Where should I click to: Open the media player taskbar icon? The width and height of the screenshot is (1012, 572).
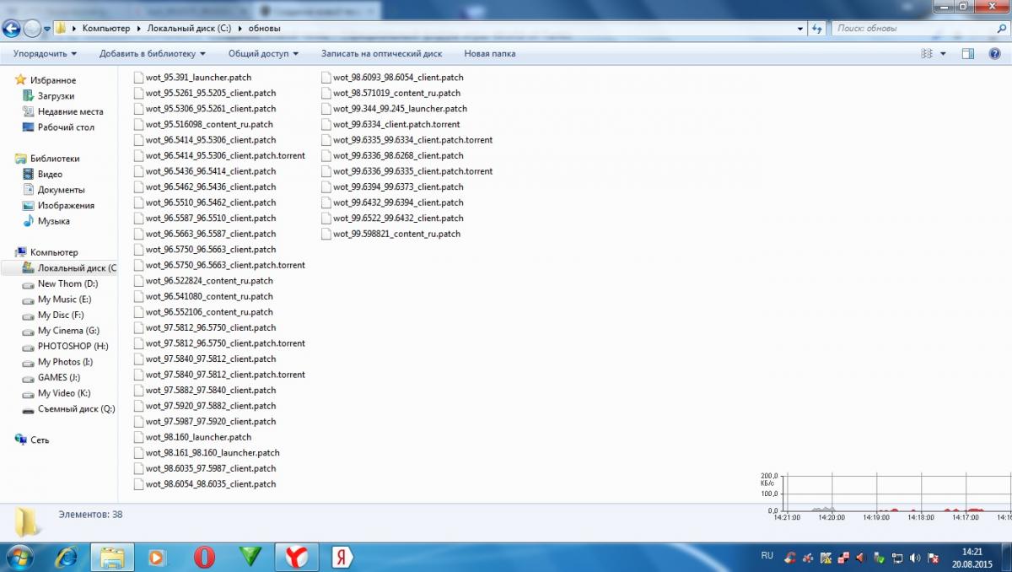click(x=157, y=557)
